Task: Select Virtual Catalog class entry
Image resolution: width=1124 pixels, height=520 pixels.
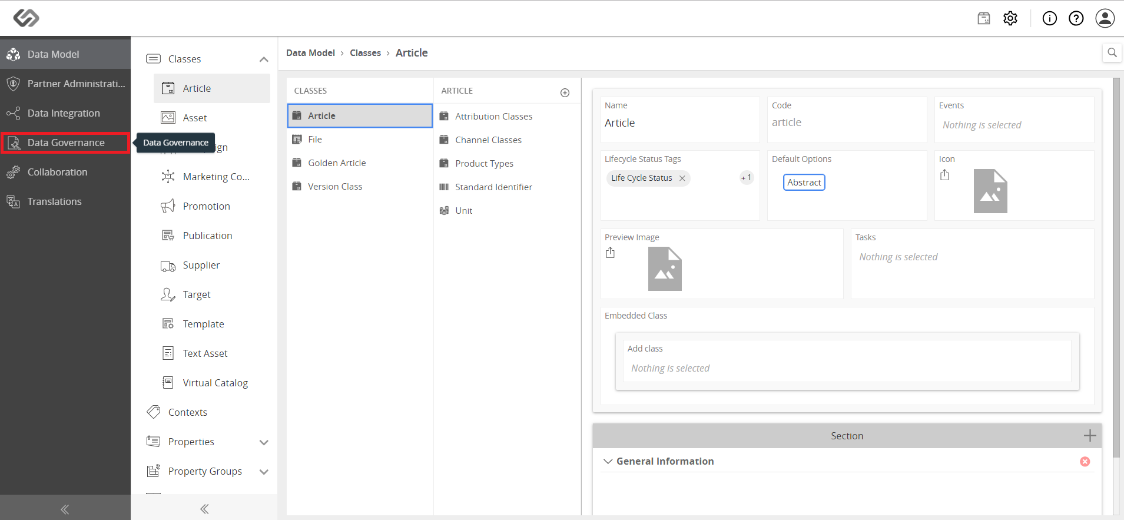Action: pos(212,383)
